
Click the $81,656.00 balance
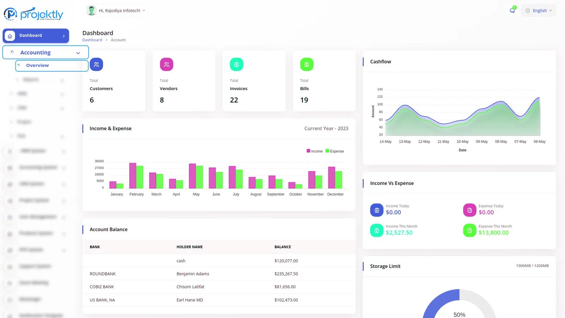pos(285,287)
